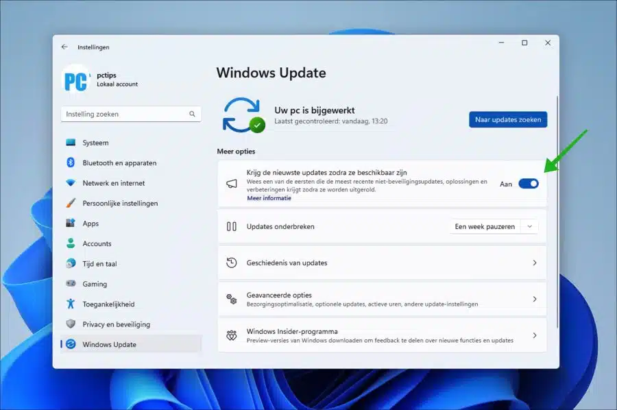Click the vertical scrollbar of the settings page

557,212
